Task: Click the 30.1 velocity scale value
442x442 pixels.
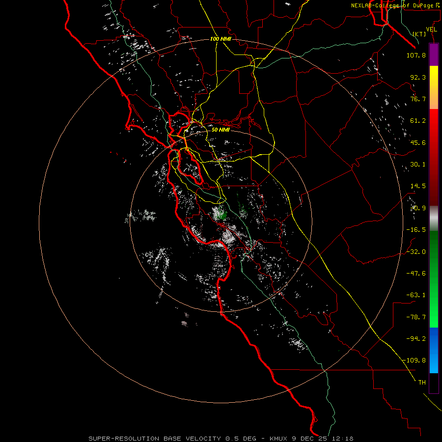Action: pos(418,165)
